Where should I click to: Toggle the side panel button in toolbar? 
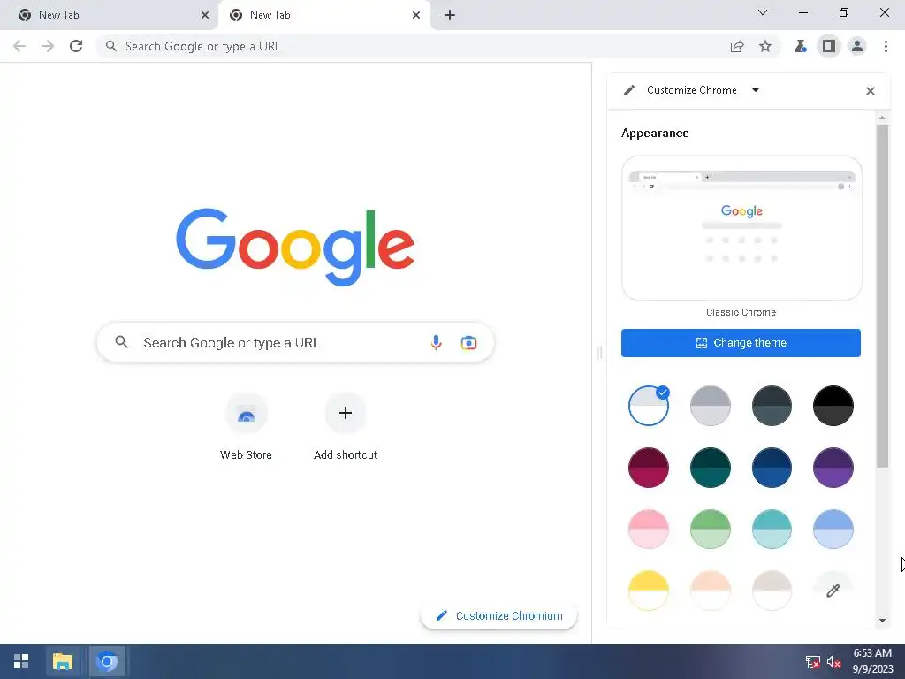click(829, 46)
